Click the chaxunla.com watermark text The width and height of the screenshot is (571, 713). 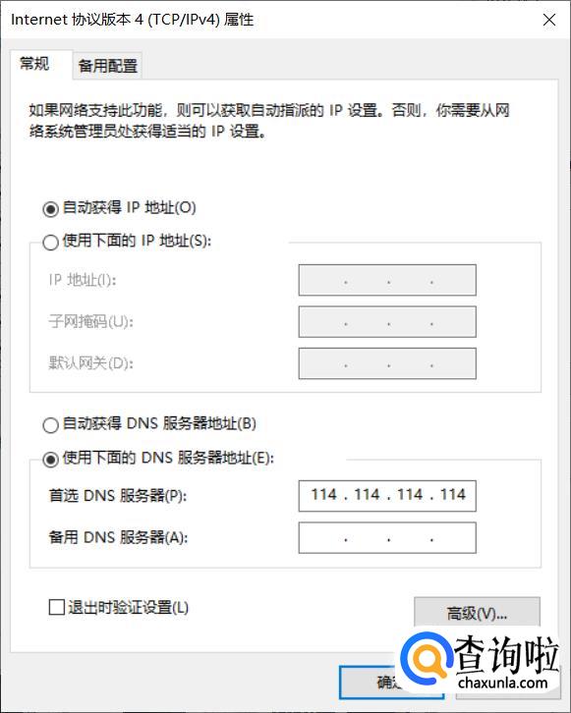tap(503, 683)
